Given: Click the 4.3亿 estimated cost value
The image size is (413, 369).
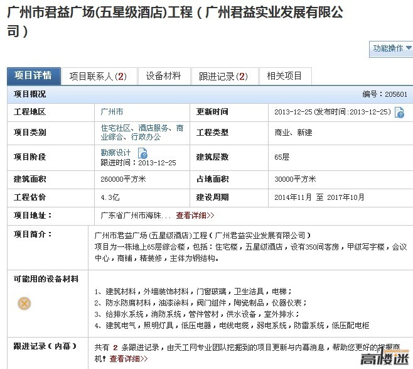Looking at the screenshot, I should [x=110, y=197].
